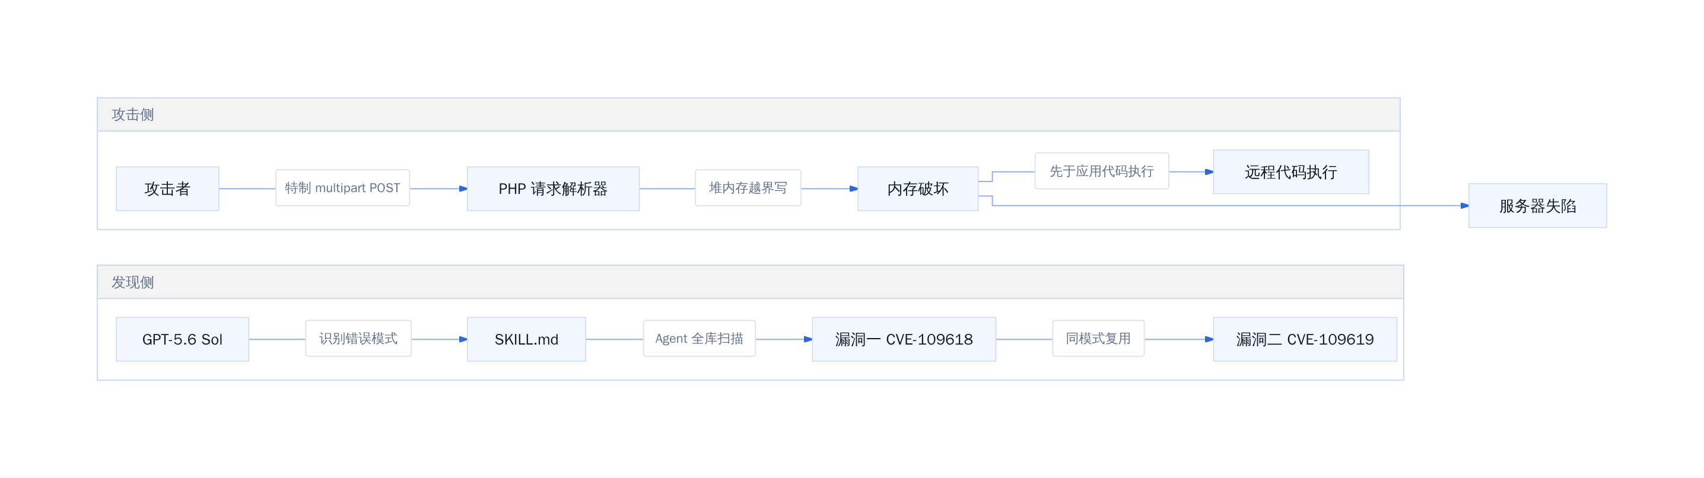The width and height of the screenshot is (1704, 478).
Task: Click the 特制 multipart POST edge label
Action: click(343, 188)
